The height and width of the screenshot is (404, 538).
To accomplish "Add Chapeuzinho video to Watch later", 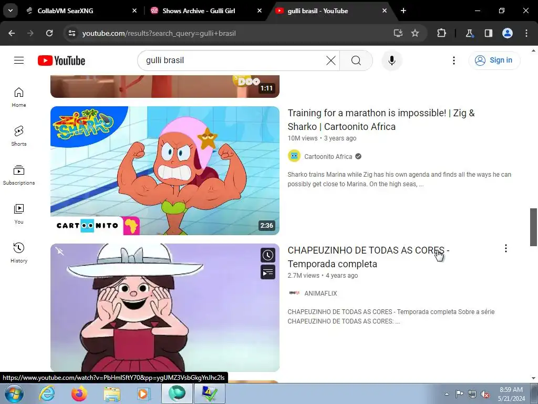I will click(x=267, y=255).
